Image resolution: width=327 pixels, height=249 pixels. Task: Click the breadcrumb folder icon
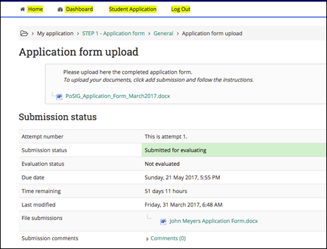click(24, 33)
